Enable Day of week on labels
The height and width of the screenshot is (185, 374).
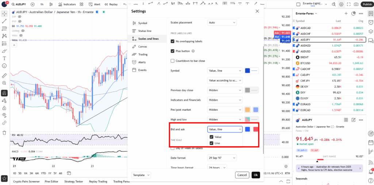pyautogui.click(x=173, y=148)
